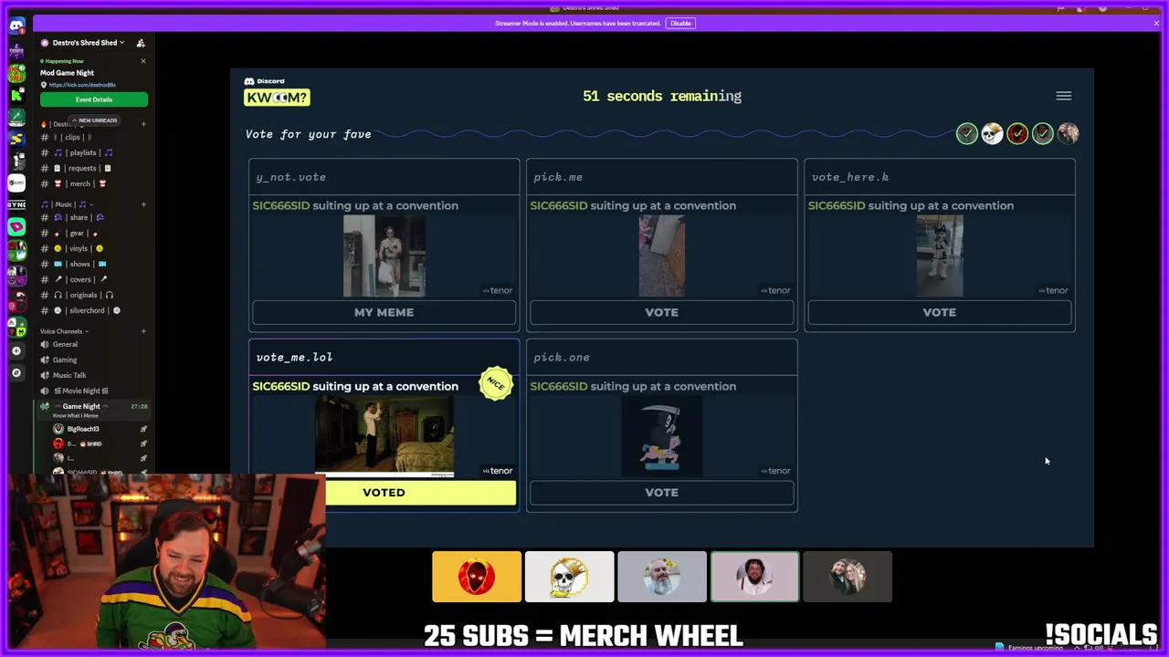Open the kick.com/destroo88x link
Screen dimensions: 1169x657
coord(82,85)
